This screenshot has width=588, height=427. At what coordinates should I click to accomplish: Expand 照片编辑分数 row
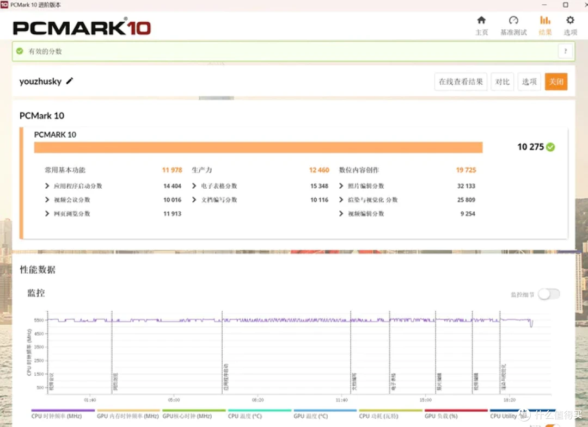point(341,186)
